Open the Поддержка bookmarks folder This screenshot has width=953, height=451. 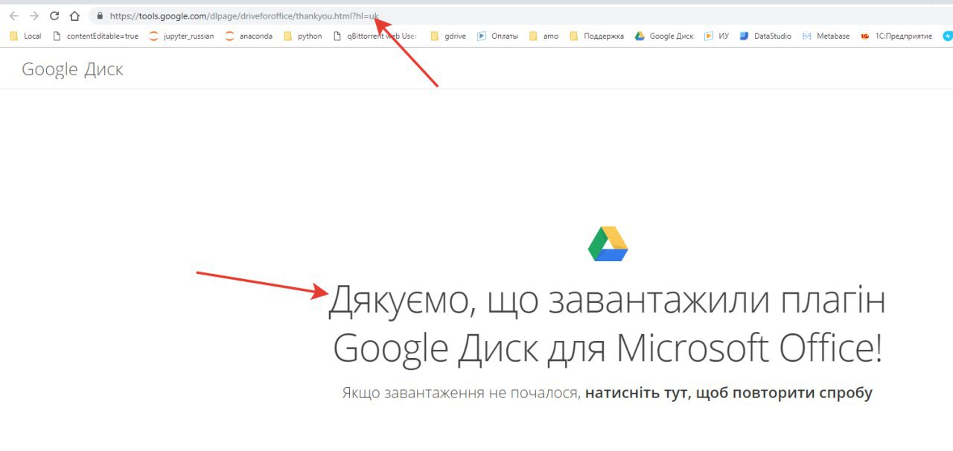pyautogui.click(x=596, y=36)
